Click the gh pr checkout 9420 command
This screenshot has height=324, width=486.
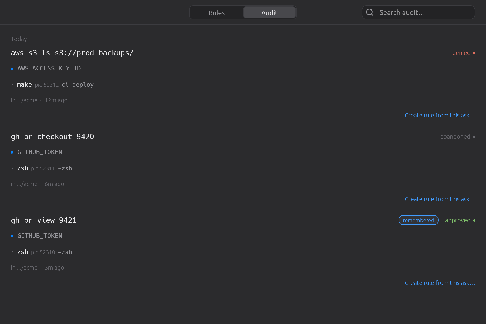click(x=52, y=137)
